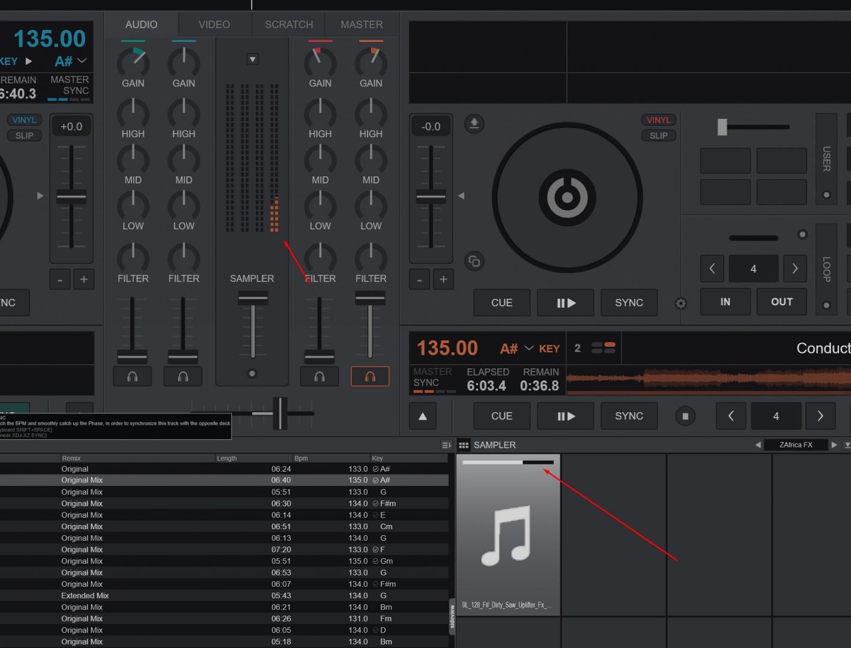Click the loop IN button
Viewport: 851px width, 648px height.
[725, 302]
